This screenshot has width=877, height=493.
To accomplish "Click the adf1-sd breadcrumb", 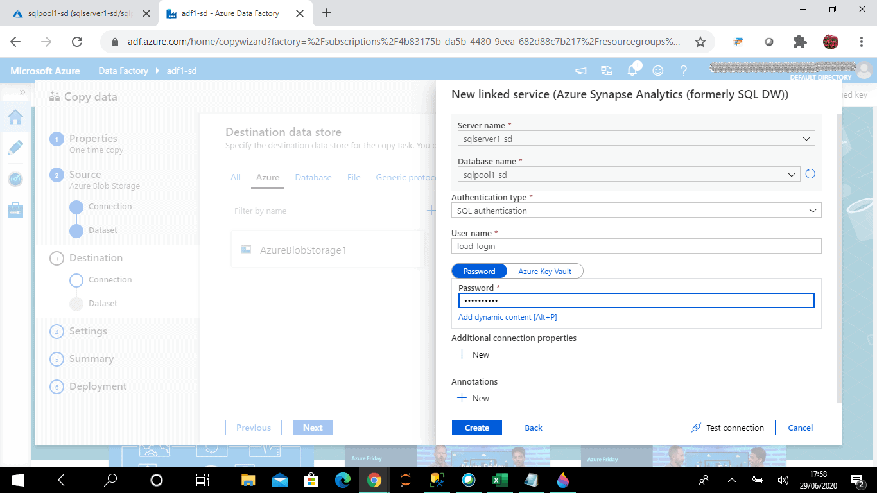I will click(x=182, y=71).
